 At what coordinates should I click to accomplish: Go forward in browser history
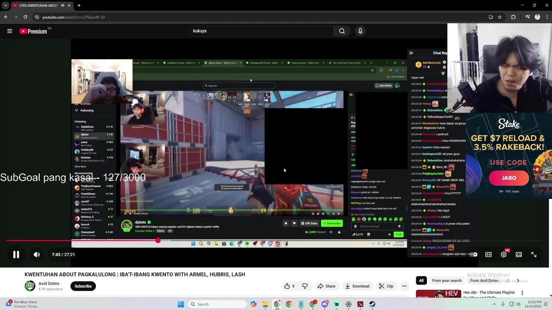[x=16, y=17]
